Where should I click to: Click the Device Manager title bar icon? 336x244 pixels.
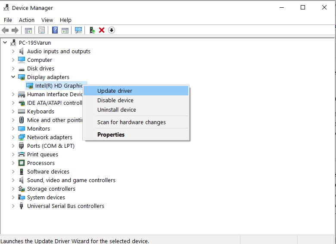6,7
